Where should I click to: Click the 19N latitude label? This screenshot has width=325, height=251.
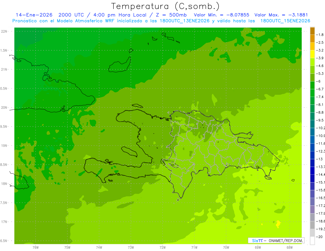click(4, 146)
